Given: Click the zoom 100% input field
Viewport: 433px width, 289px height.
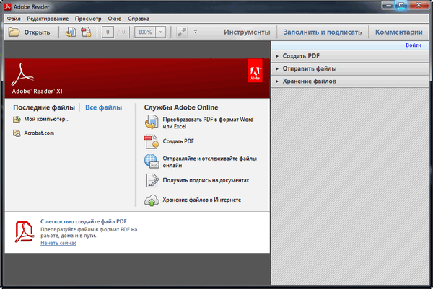Looking at the screenshot, I should pyautogui.click(x=145, y=32).
